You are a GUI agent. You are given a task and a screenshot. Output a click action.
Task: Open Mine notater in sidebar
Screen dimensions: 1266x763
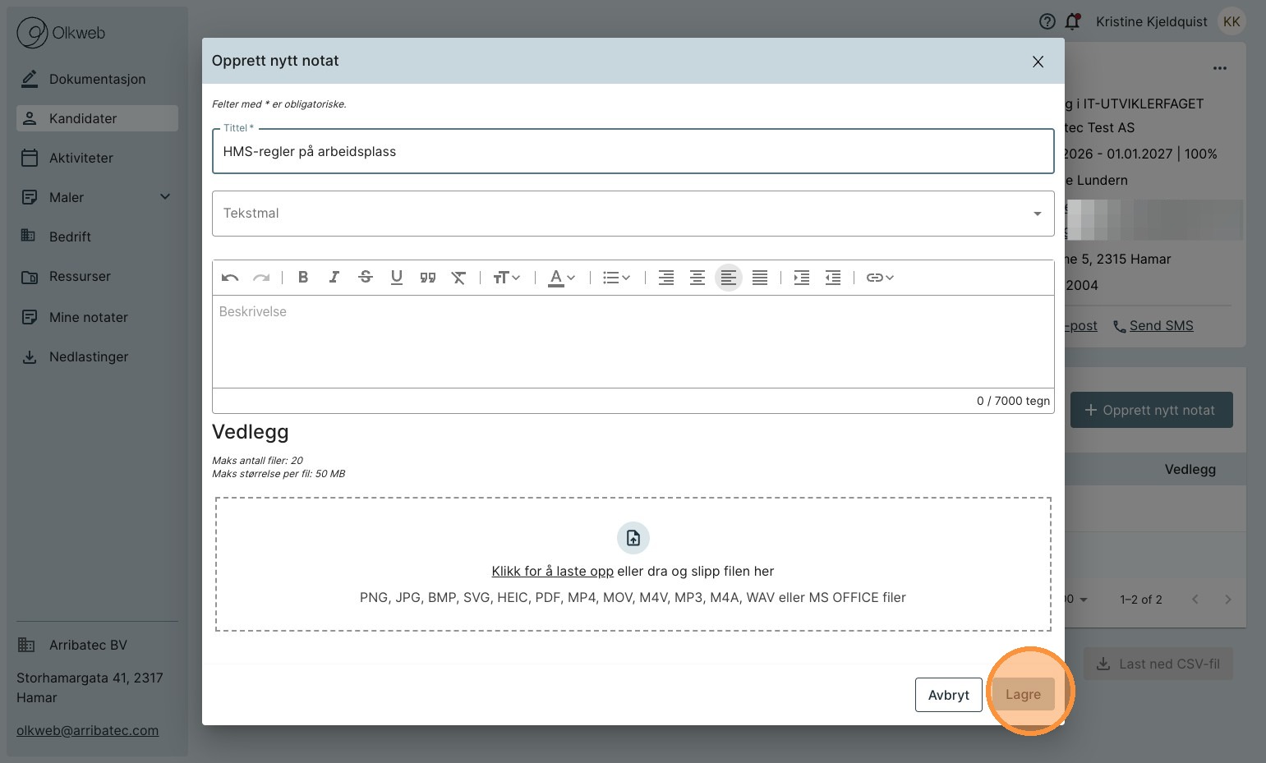[89, 317]
